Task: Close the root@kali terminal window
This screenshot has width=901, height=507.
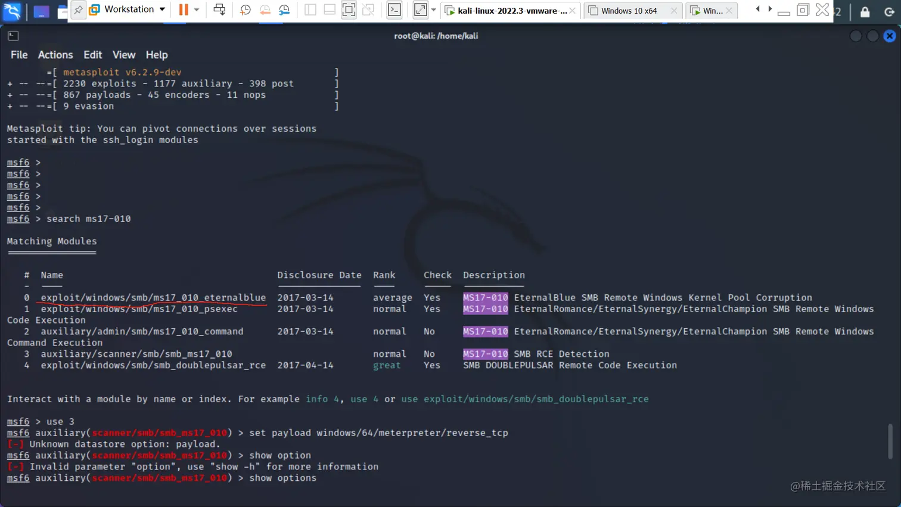Action: point(890,36)
